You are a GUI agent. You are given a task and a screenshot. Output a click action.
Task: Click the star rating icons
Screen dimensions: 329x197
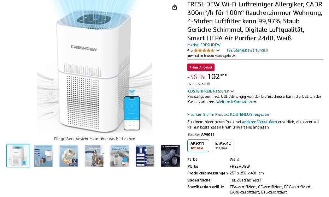(204, 50)
